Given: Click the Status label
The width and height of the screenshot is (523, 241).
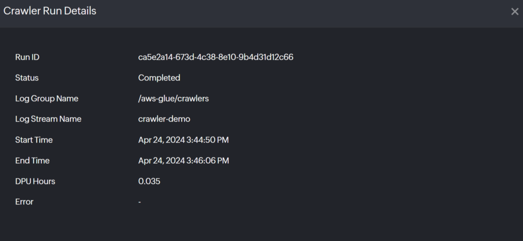Looking at the screenshot, I should (x=27, y=78).
